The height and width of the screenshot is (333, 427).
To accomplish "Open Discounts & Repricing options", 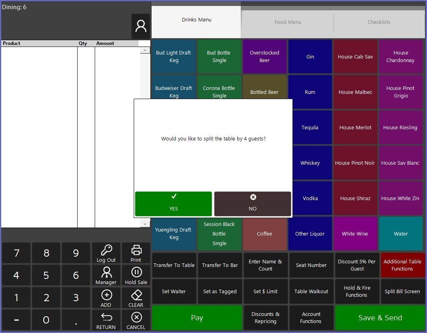I will click(x=265, y=317).
